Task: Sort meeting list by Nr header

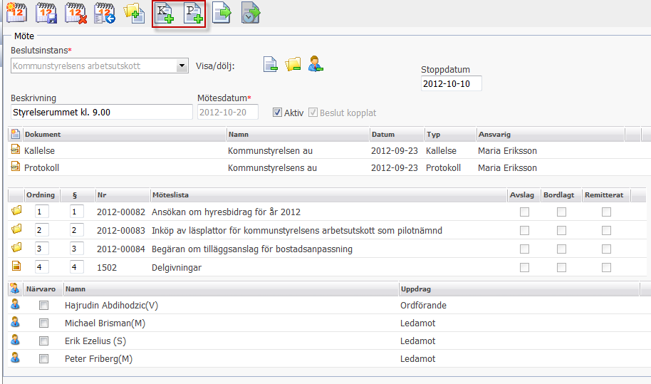Action: click(x=102, y=195)
